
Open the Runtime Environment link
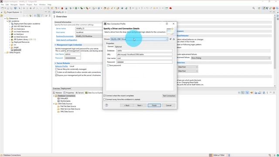(65, 36)
